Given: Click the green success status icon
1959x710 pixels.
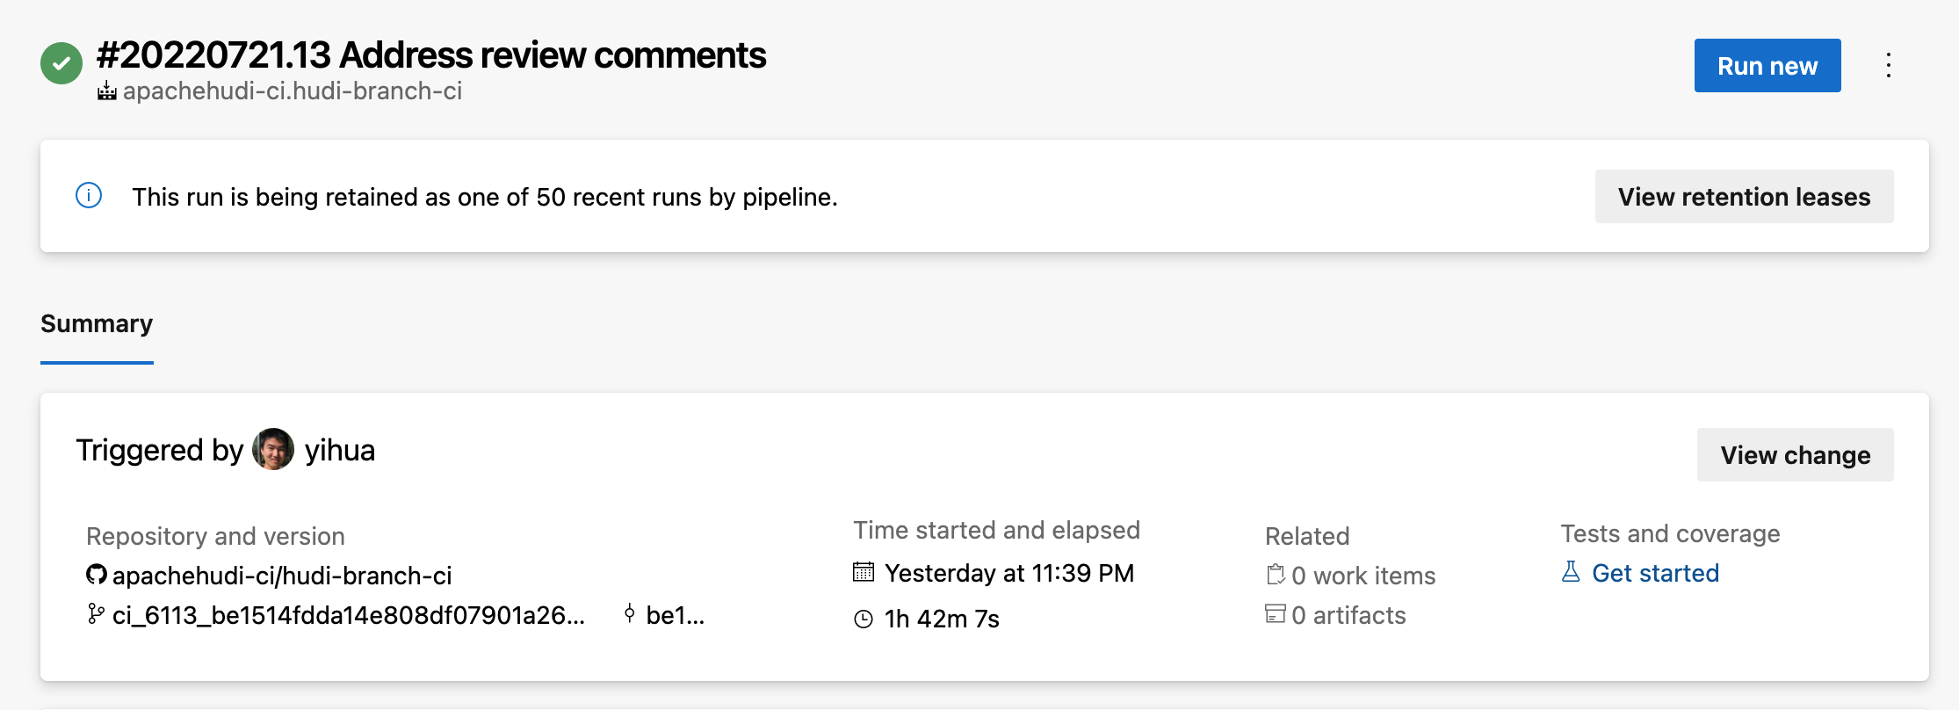Looking at the screenshot, I should point(61,63).
